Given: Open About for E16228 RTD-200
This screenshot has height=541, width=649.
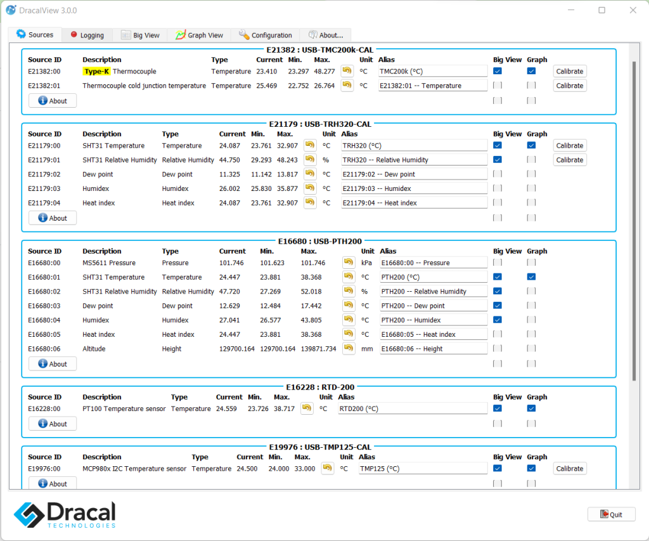Looking at the screenshot, I should click(53, 424).
